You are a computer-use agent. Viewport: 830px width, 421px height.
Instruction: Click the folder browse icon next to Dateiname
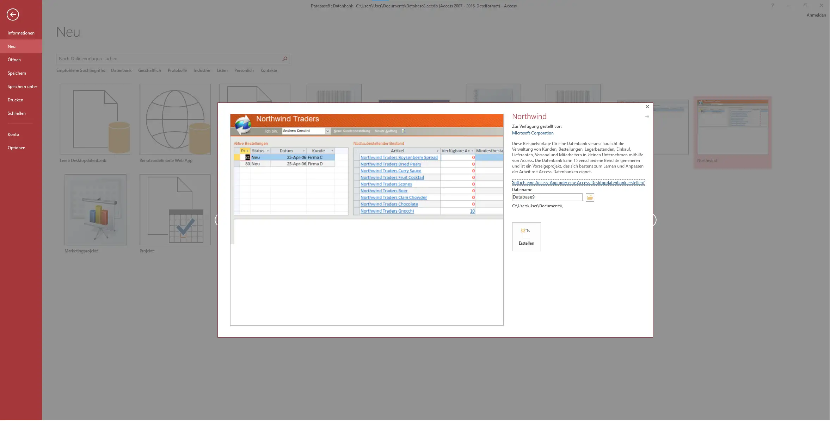(590, 197)
